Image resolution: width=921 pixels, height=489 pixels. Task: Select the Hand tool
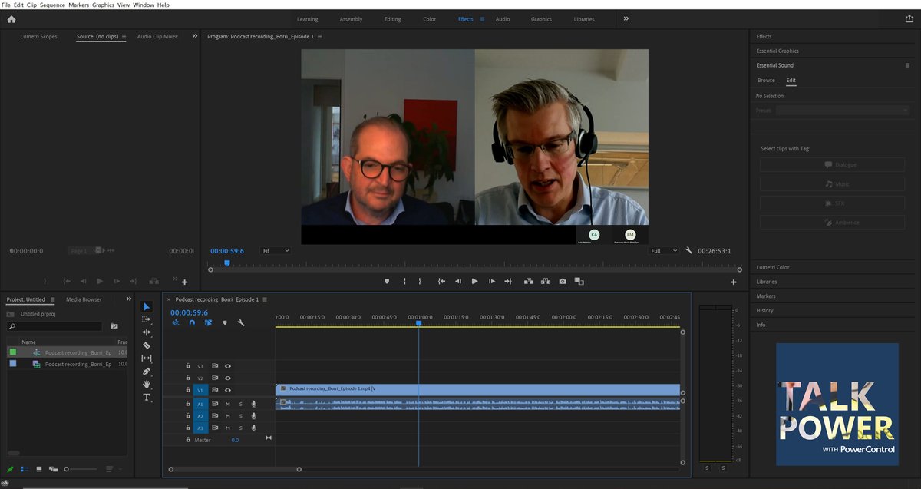147,384
